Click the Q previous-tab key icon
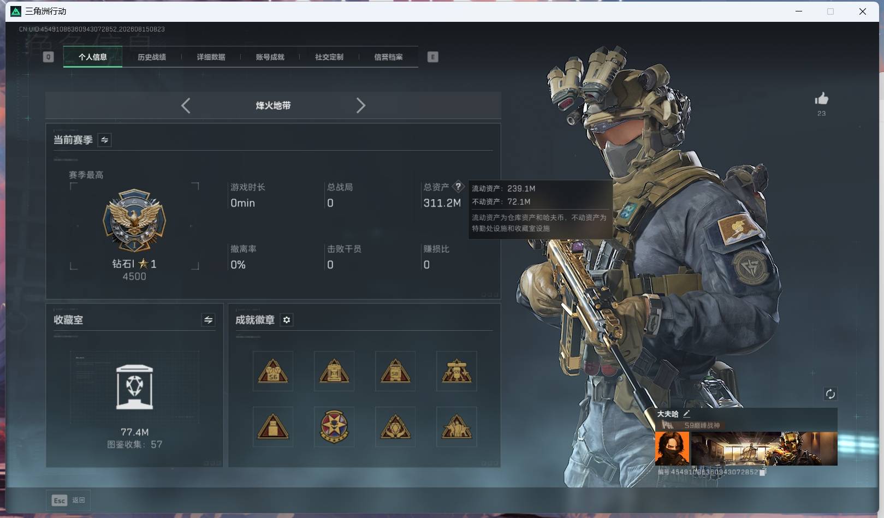The width and height of the screenshot is (884, 518). 48,57
